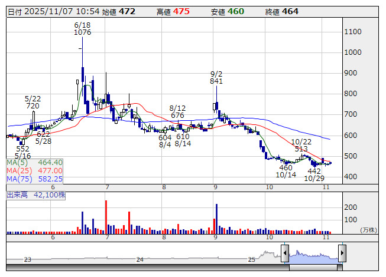Click the blue highlighted range in the navigator
386x277 pixels.
coord(313,256)
